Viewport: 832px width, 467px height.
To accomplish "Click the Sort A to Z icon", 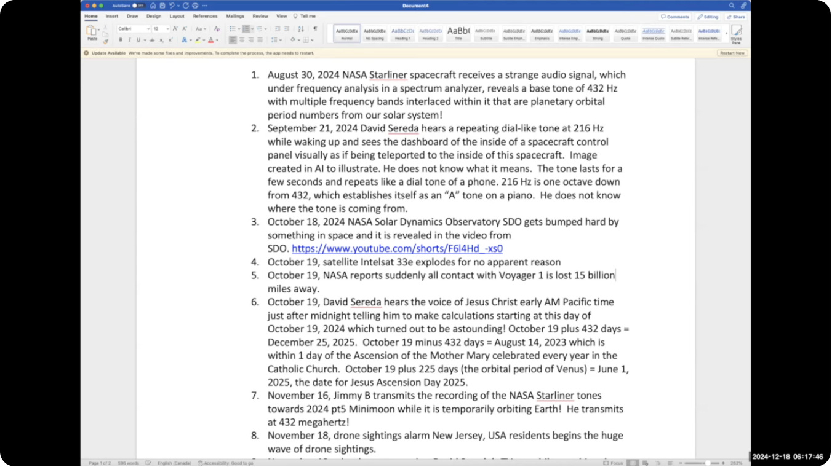I will pos(301,29).
